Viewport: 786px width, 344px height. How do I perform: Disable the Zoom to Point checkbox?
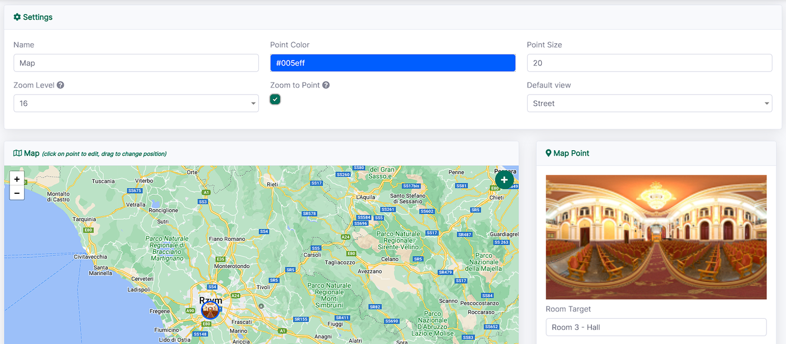click(x=275, y=100)
